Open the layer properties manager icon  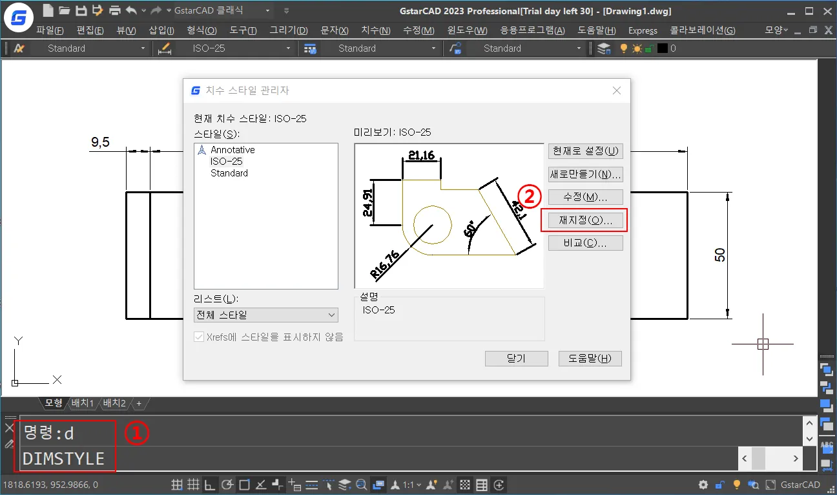[x=604, y=48]
